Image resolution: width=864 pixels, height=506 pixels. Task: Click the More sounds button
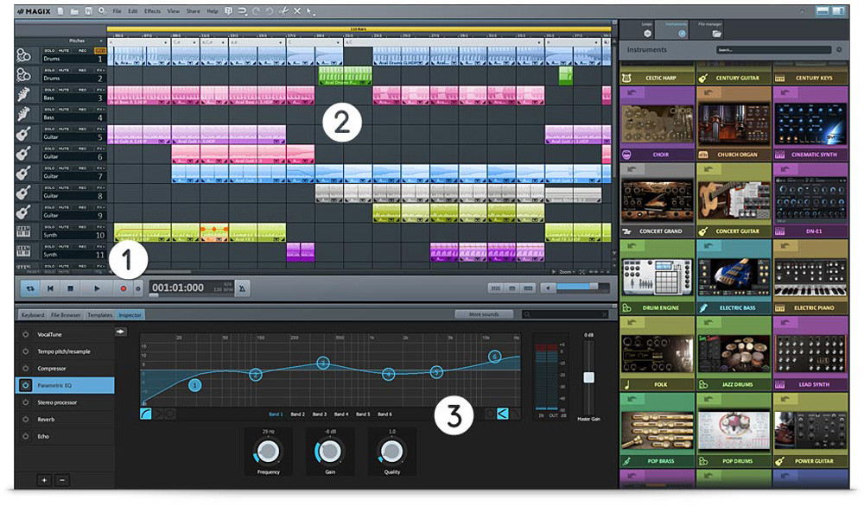484,314
